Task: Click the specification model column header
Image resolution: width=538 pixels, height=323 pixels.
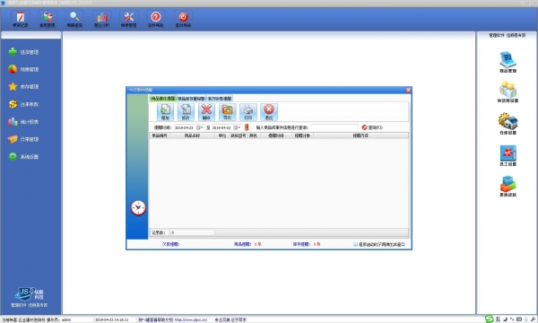Action: click(x=239, y=135)
